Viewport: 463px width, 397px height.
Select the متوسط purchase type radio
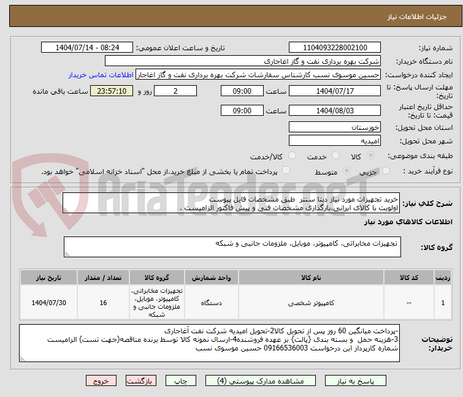pyautogui.click(x=346, y=171)
